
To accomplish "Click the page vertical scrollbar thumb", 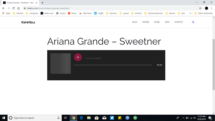I will point(214,65).
